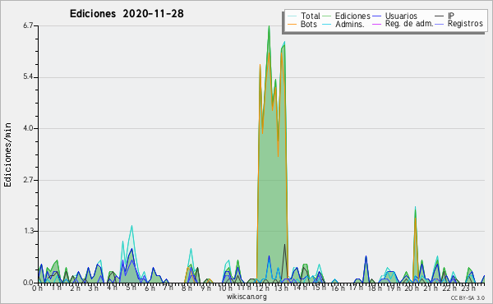Click the '16 h' x-axis label
493x304 pixels.
pos(337,288)
